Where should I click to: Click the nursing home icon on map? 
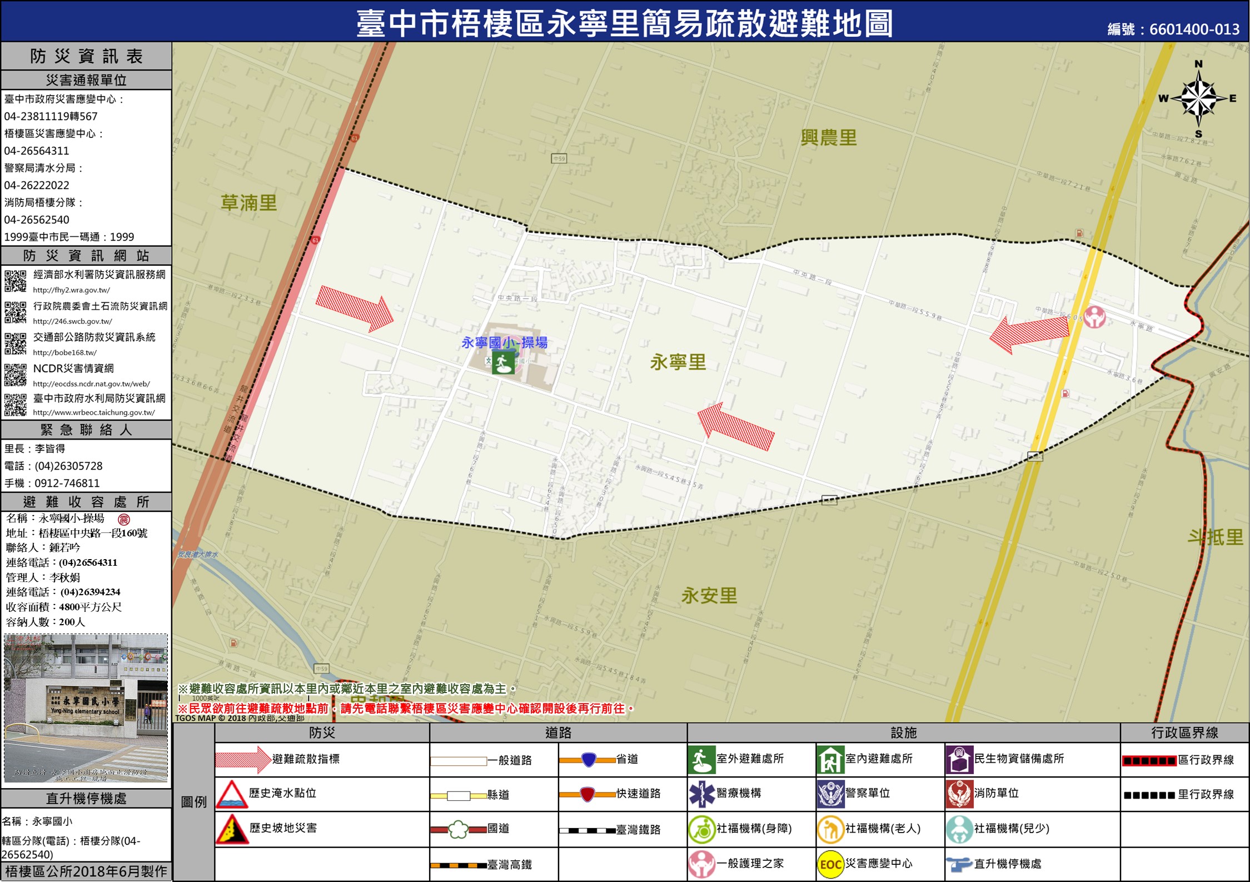coord(1094,317)
